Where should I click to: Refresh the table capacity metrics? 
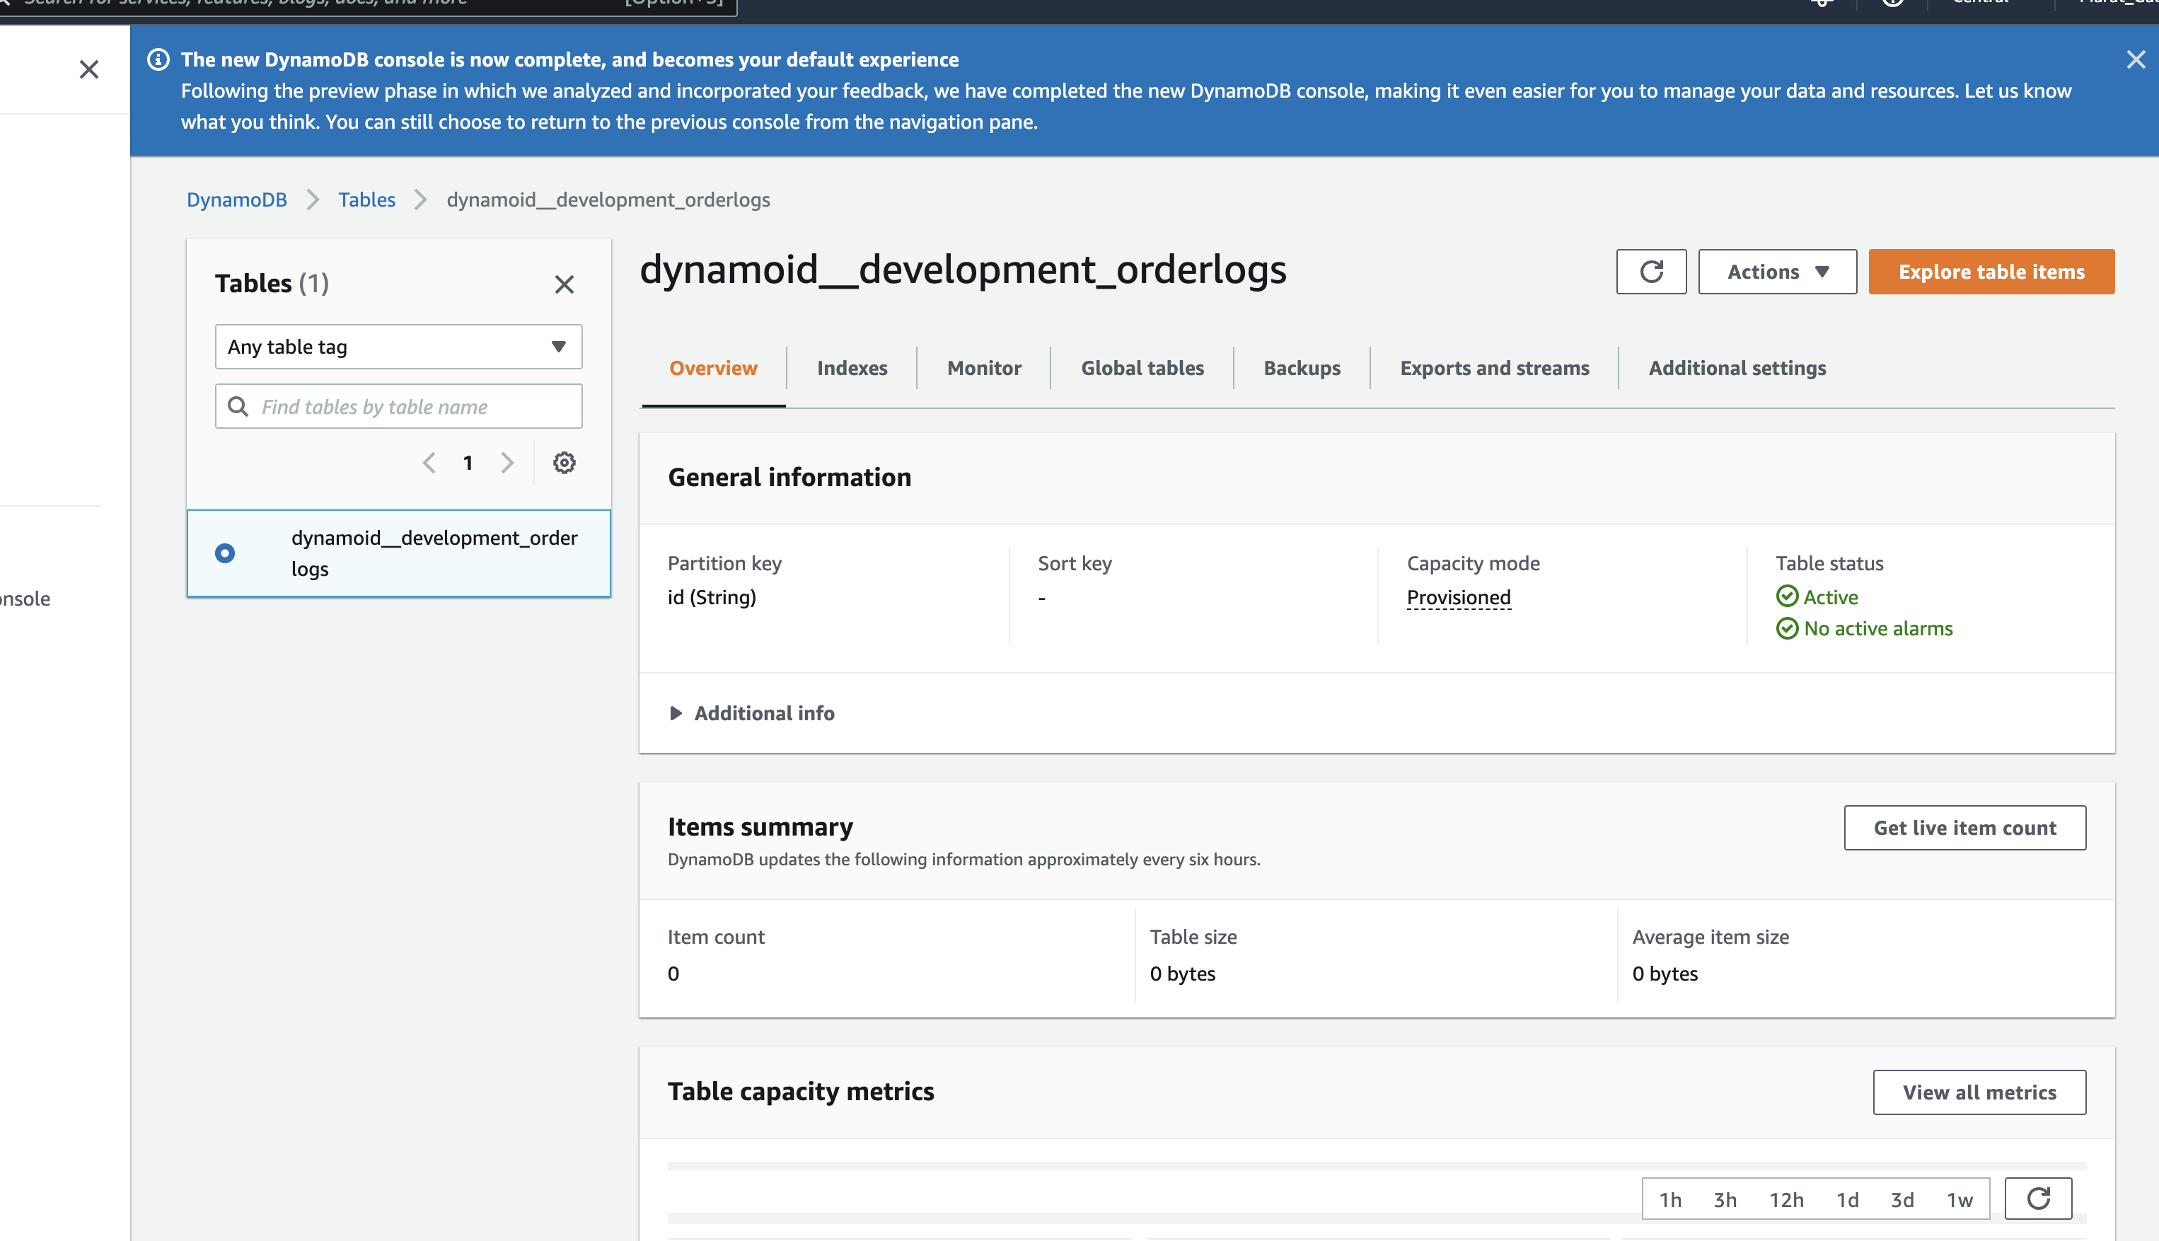(x=2038, y=1199)
